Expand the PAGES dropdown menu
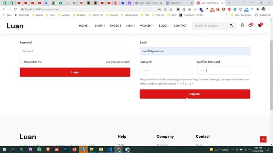273x153 pixels. coord(116,25)
